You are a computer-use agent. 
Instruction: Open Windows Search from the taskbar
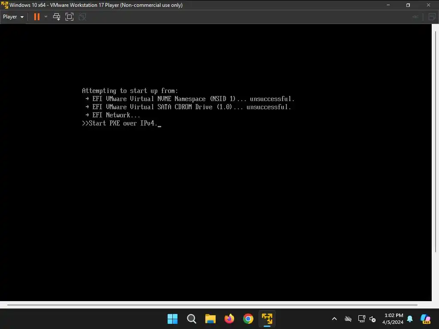tap(192, 319)
